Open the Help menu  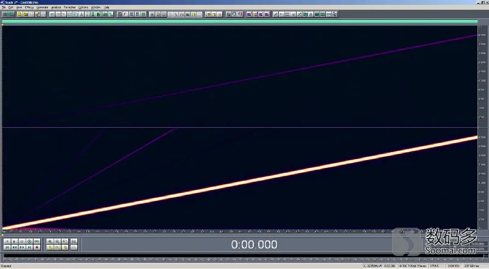coord(107,7)
